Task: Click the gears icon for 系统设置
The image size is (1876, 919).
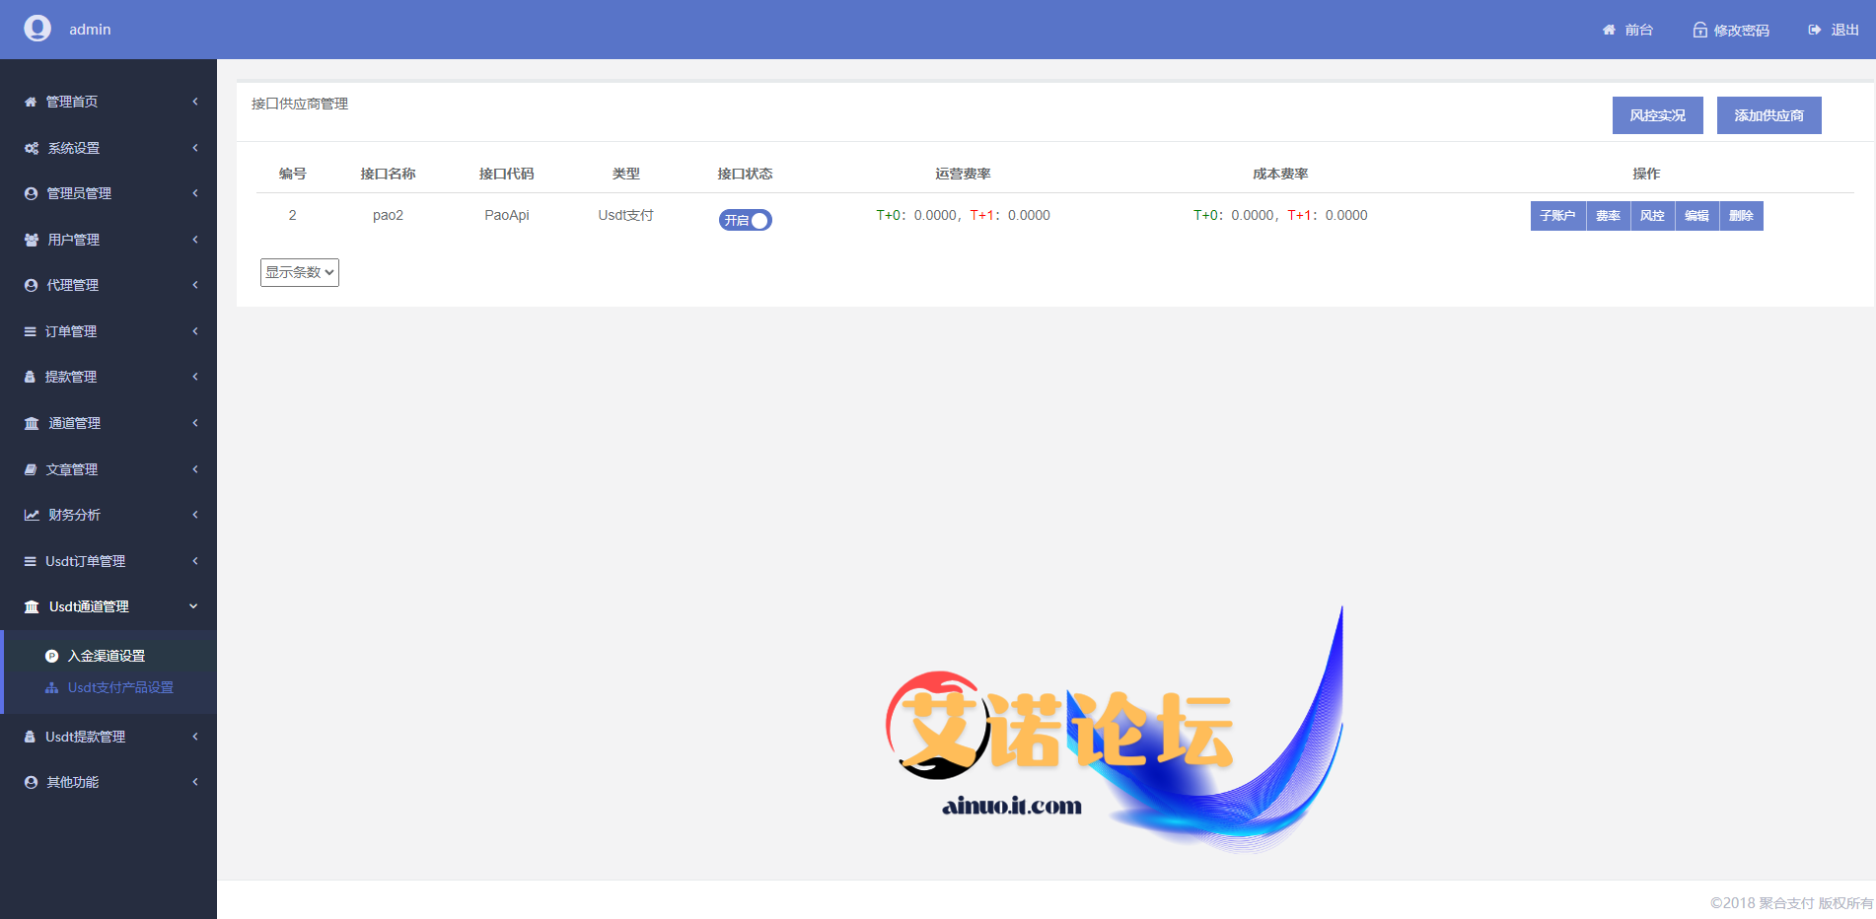Action: 32,148
